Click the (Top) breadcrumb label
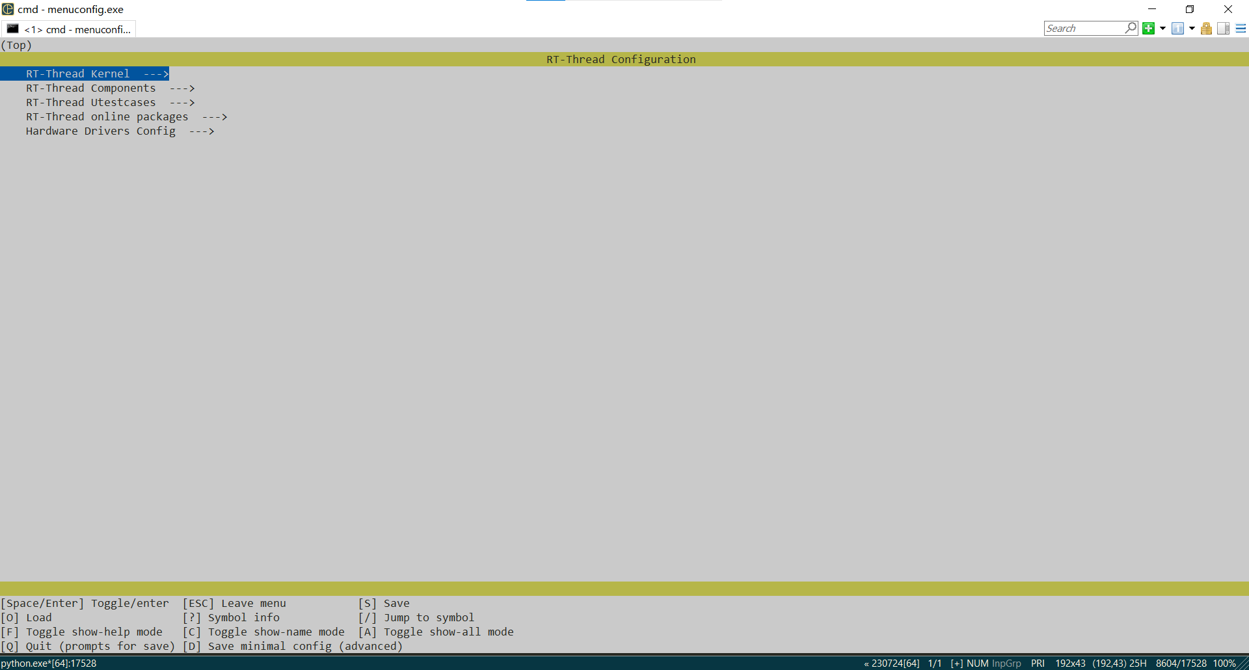This screenshot has width=1249, height=670. coord(16,45)
